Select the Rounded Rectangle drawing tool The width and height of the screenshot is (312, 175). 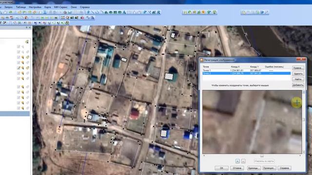(x=120, y=12)
